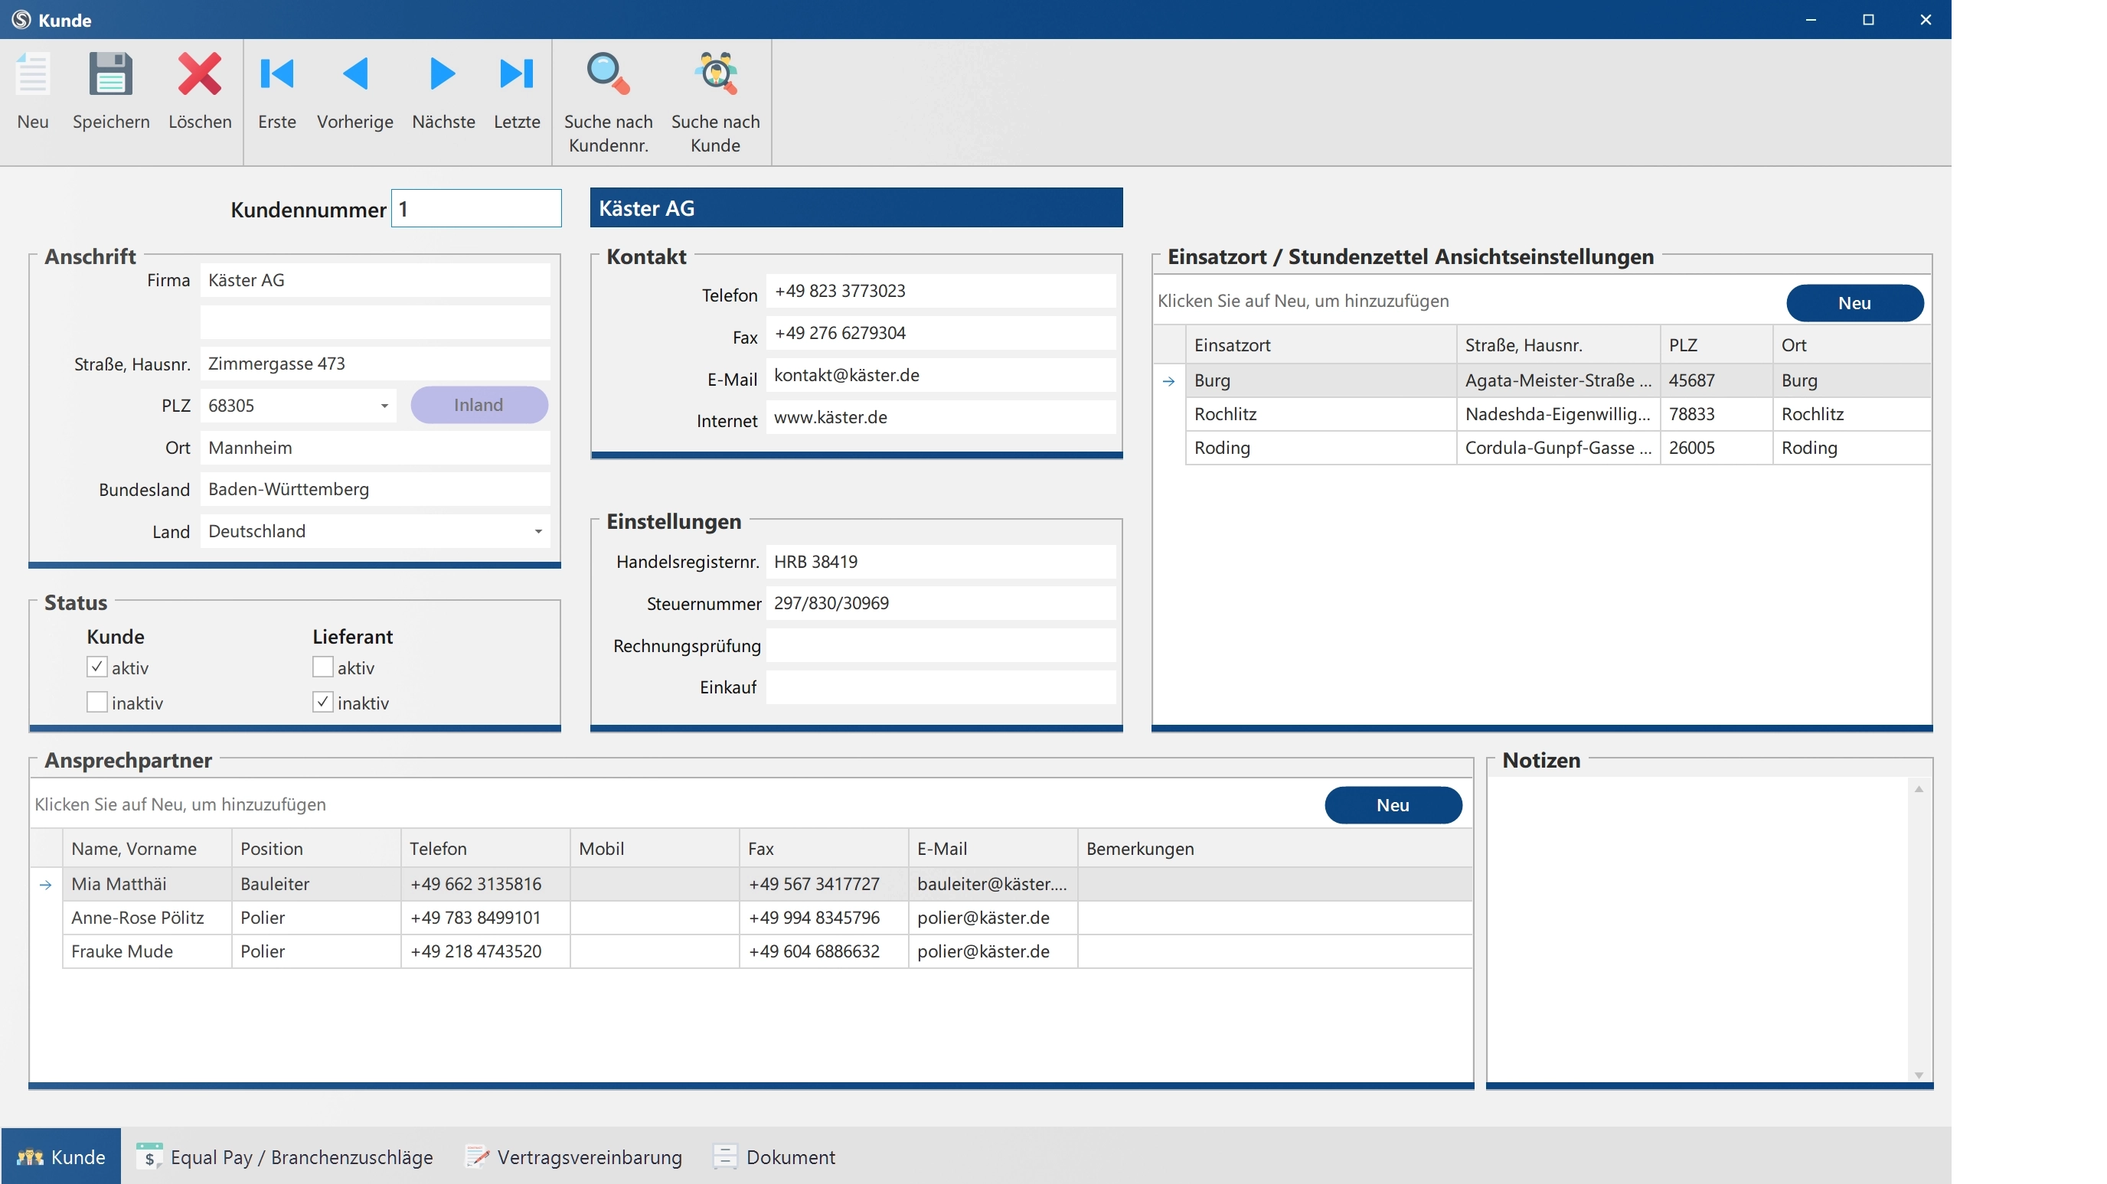Open the Land dropdown list

click(537, 533)
